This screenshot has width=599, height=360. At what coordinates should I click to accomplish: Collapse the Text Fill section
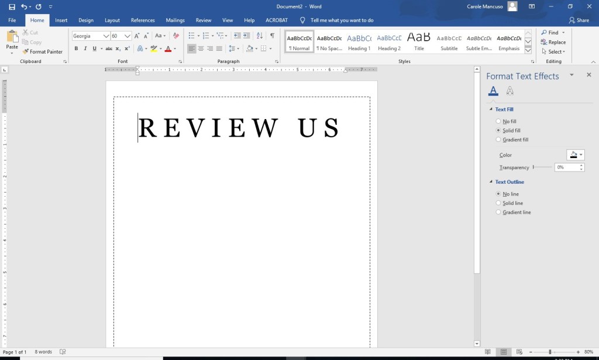click(x=491, y=110)
